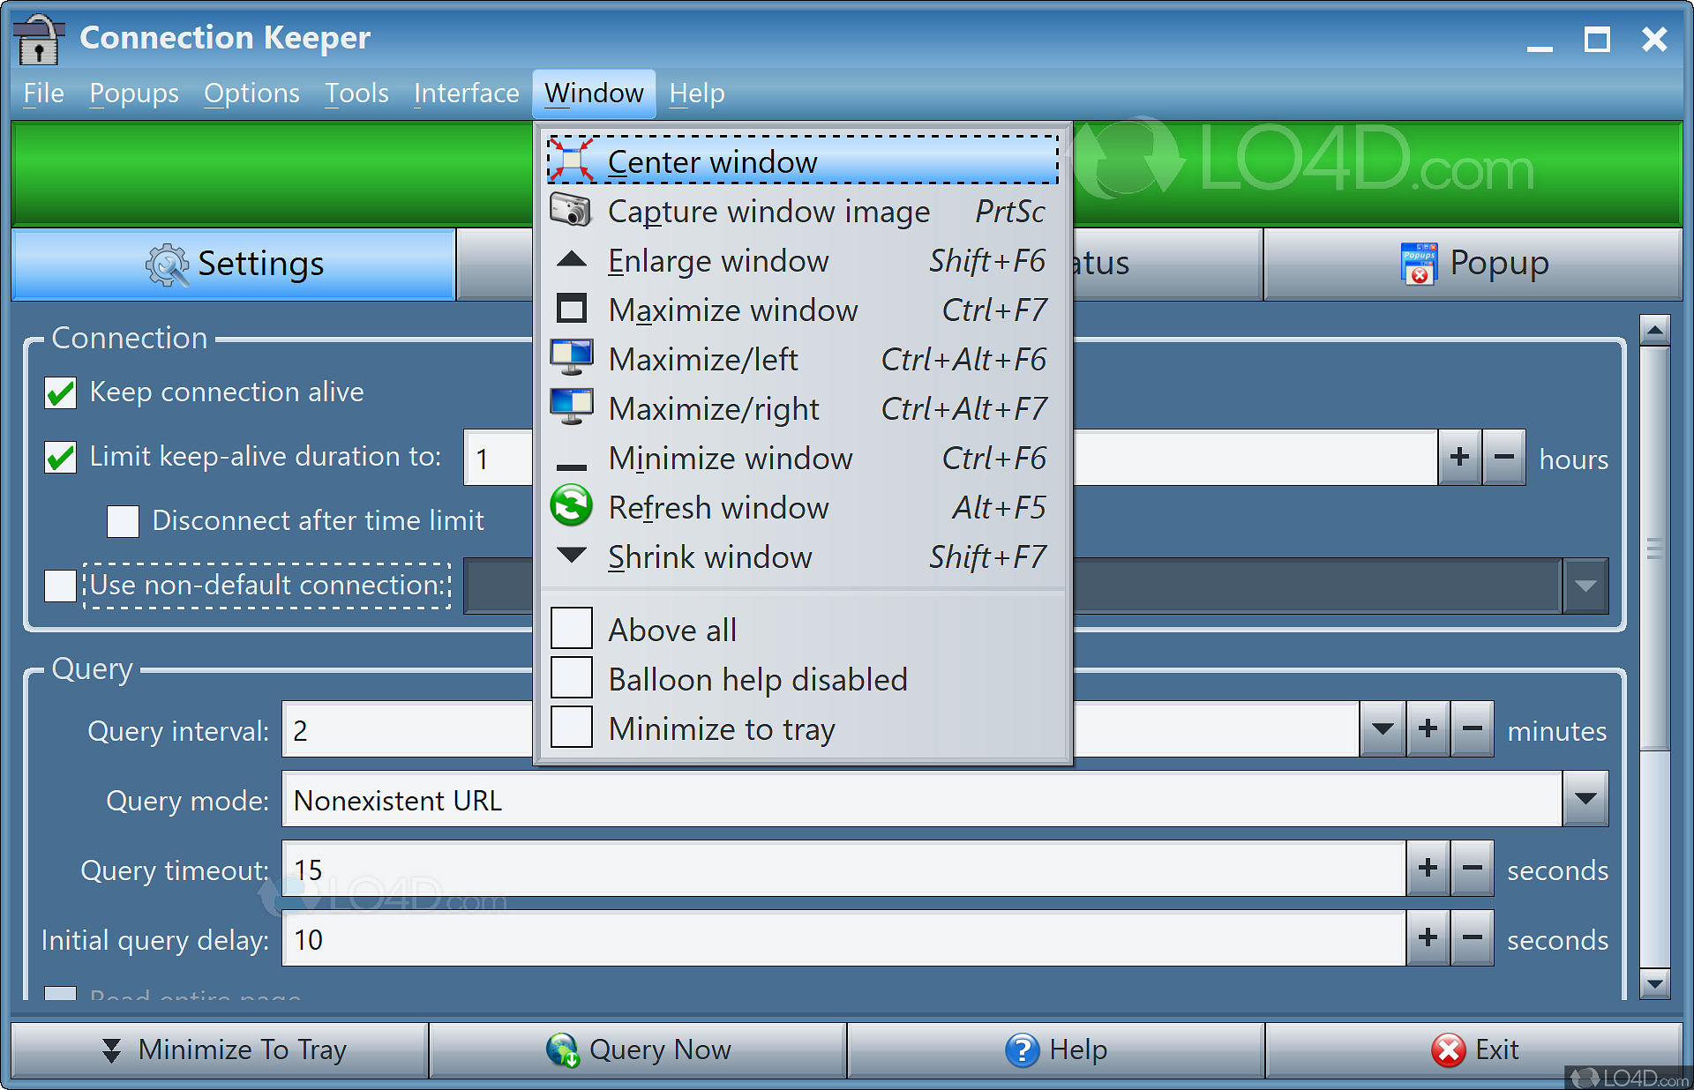
Task: Click the Popup blocker icon on Popup tab
Action: coord(1420,261)
